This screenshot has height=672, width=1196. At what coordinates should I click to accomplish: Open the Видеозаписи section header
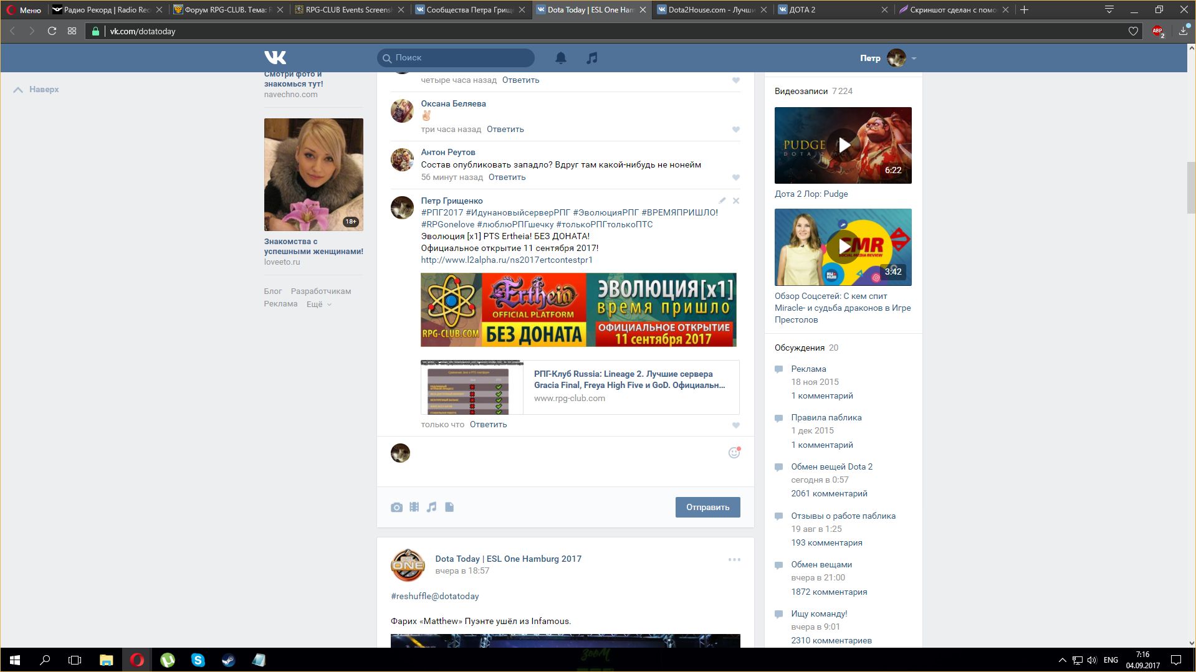coord(801,91)
